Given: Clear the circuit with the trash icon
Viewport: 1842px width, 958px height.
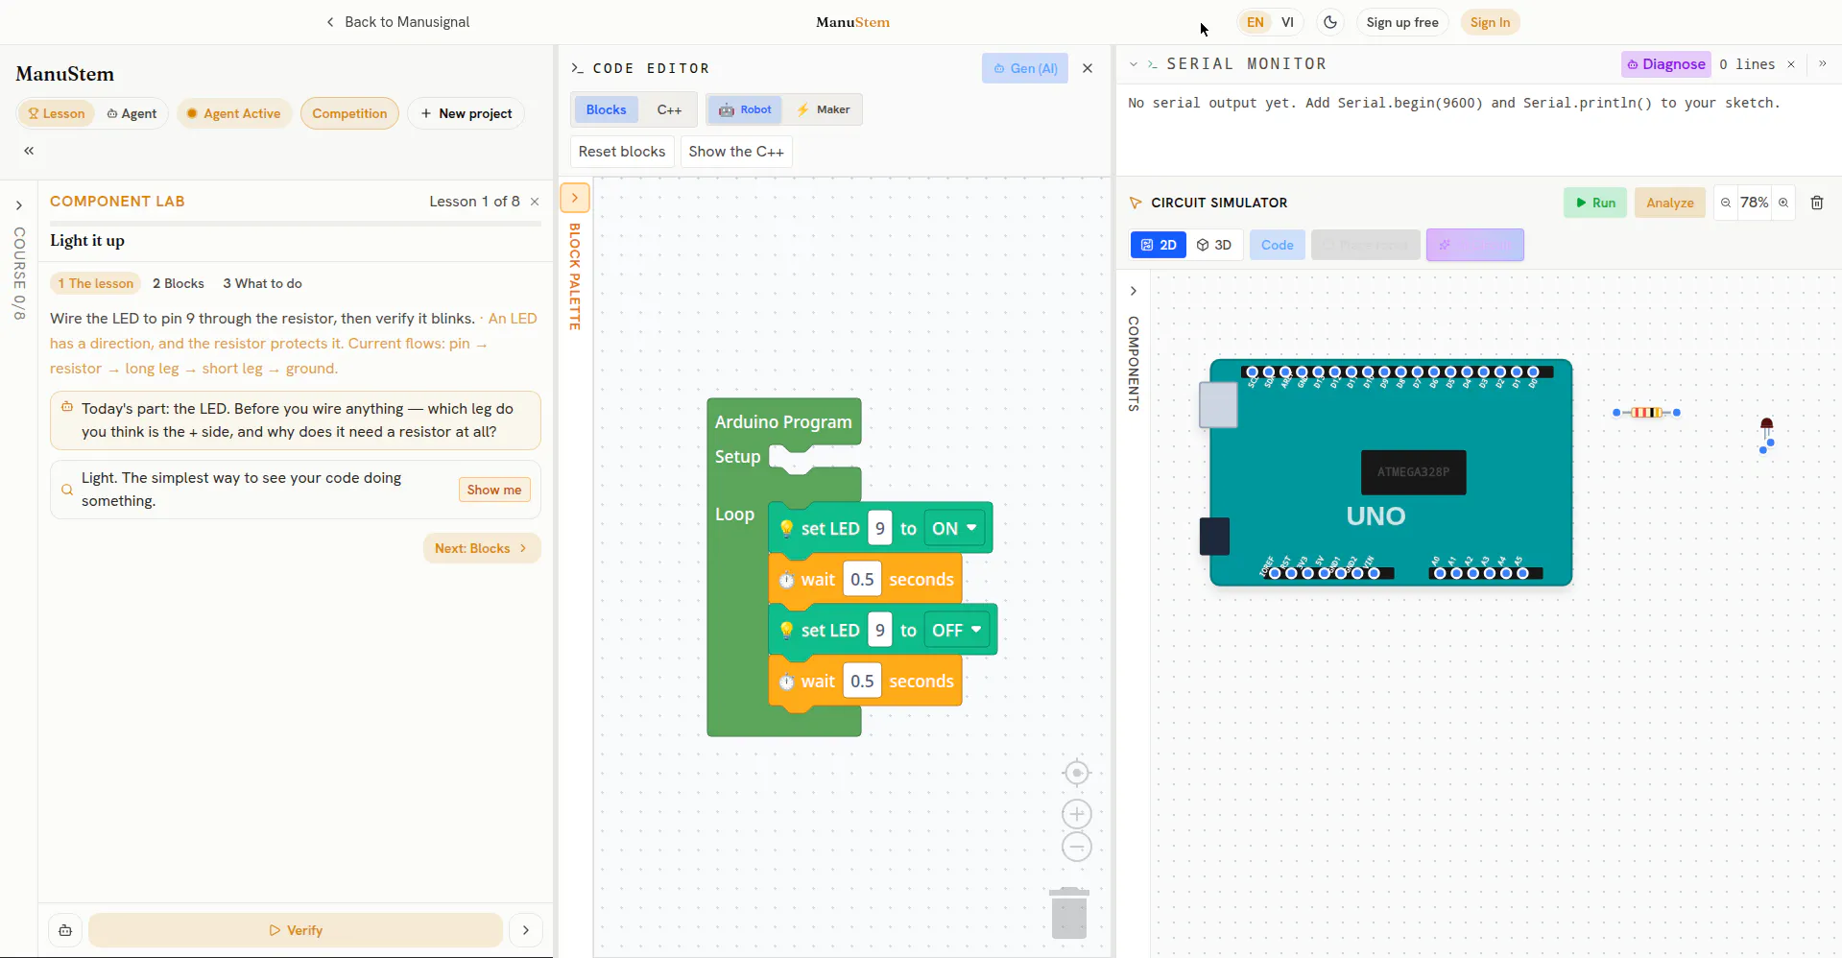Looking at the screenshot, I should pyautogui.click(x=1817, y=203).
